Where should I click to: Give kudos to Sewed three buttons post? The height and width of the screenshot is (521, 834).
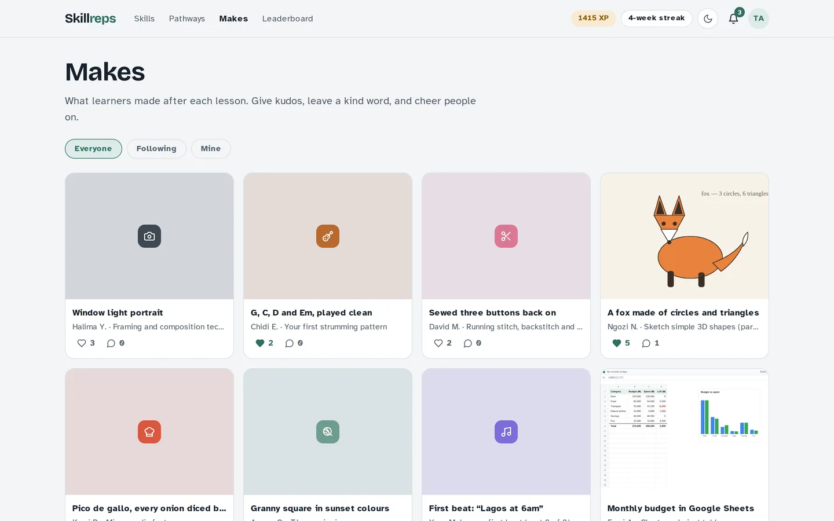[x=442, y=343]
